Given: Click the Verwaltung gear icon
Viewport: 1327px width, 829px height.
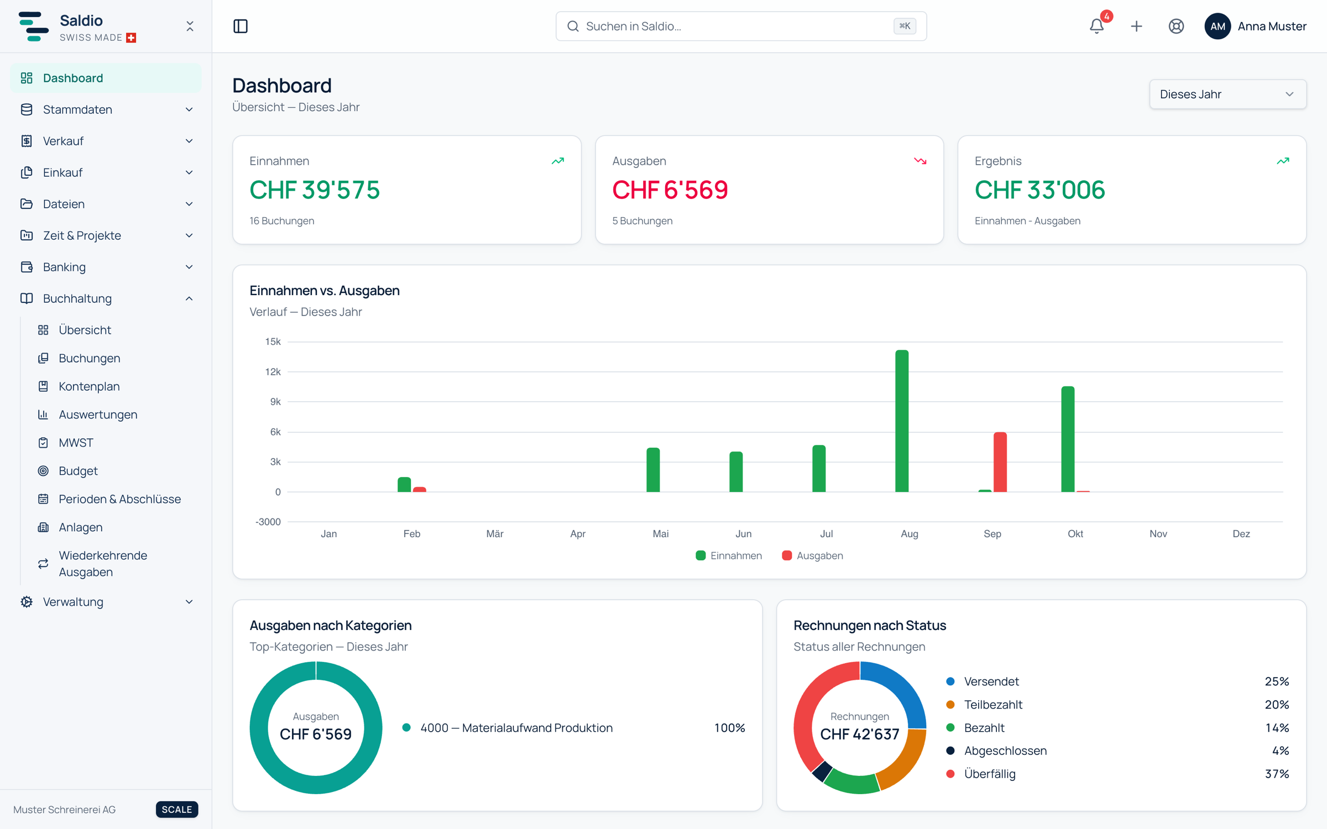Looking at the screenshot, I should 27,602.
